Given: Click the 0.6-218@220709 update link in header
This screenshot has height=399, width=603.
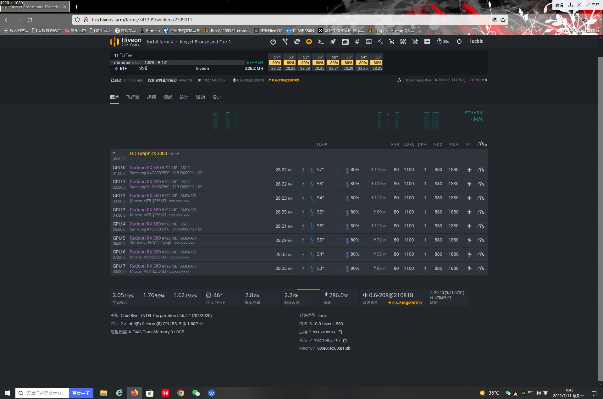Looking at the screenshot, I should click(x=284, y=80).
